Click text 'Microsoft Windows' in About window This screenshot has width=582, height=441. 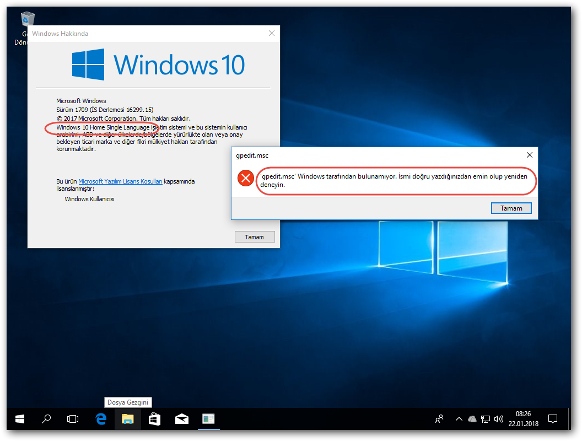tap(81, 100)
